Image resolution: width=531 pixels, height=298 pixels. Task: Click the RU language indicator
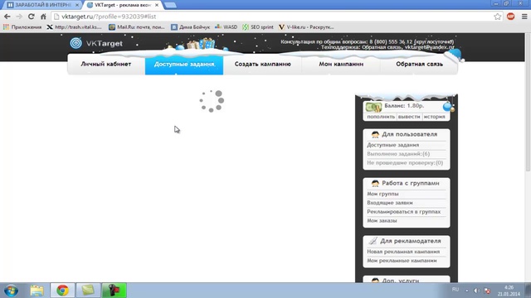click(x=455, y=290)
